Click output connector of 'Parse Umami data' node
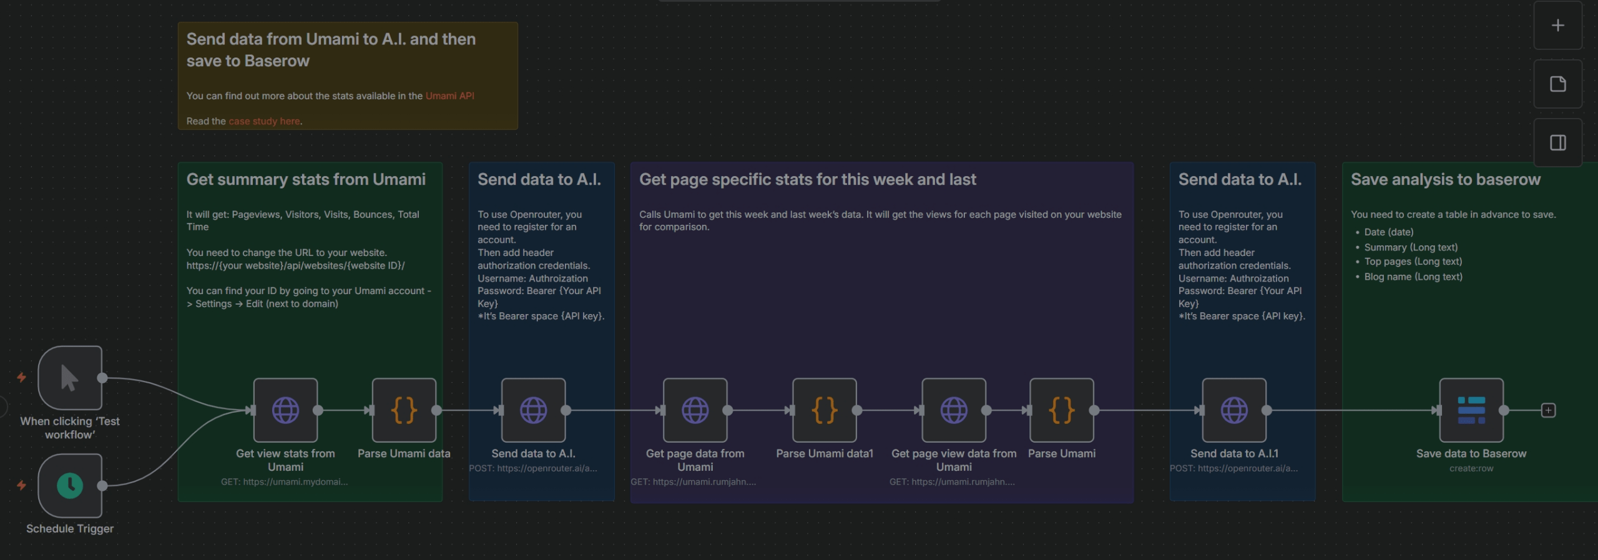Screen dimensions: 1598x560 [436, 410]
